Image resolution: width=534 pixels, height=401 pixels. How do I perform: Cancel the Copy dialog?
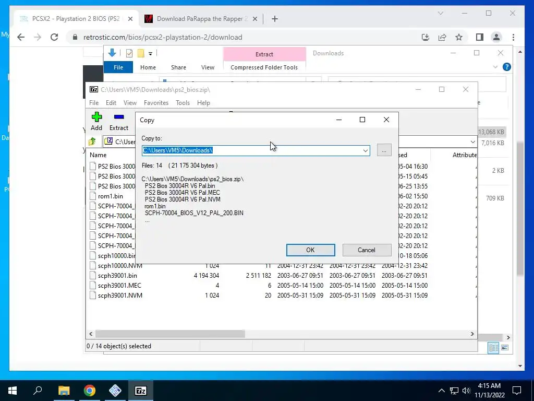(367, 250)
